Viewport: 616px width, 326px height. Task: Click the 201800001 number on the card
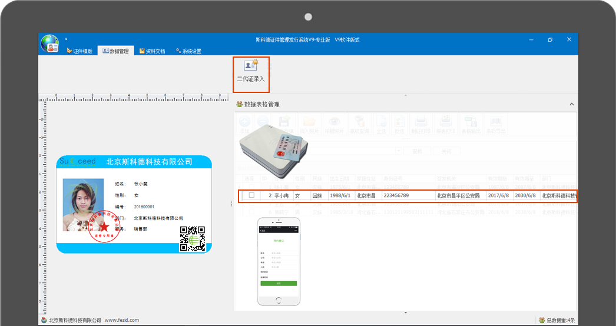tap(144, 207)
